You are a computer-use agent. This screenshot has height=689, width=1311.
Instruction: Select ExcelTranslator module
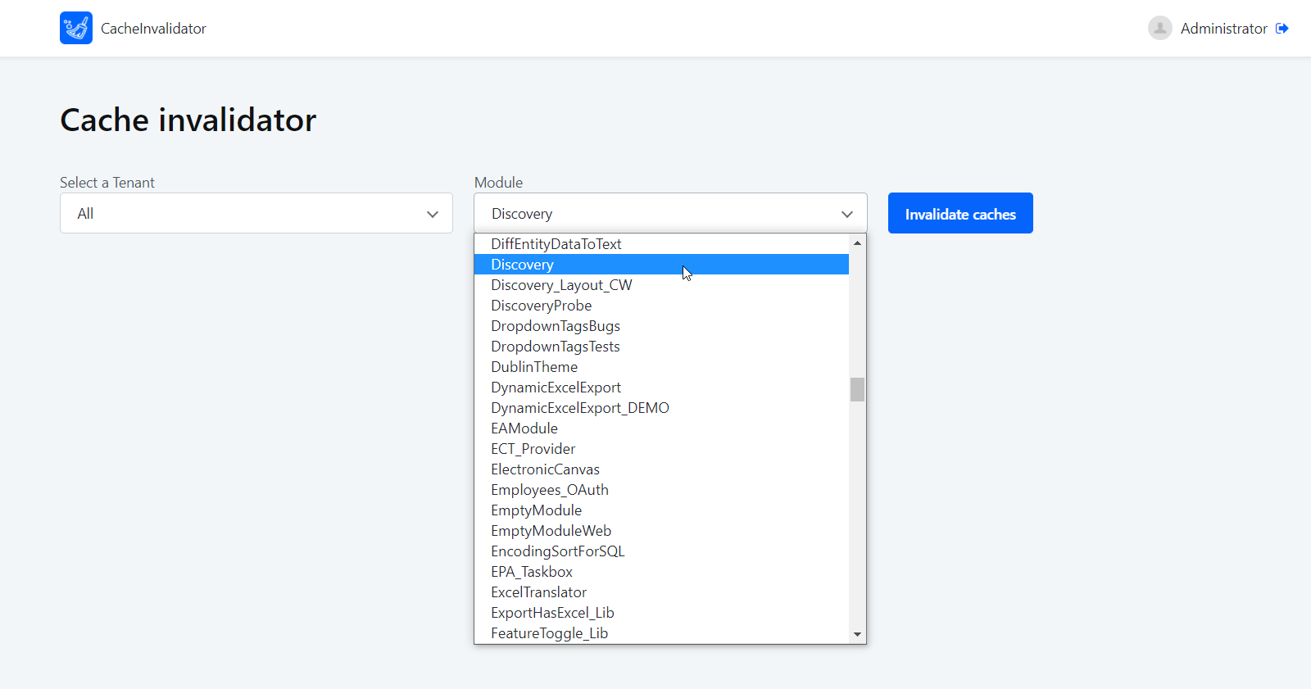661,592
